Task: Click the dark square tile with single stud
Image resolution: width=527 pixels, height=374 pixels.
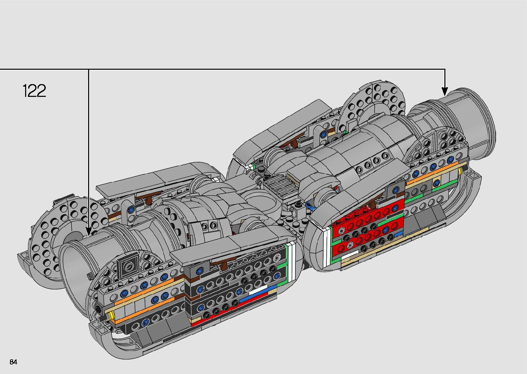Action: pos(129,267)
